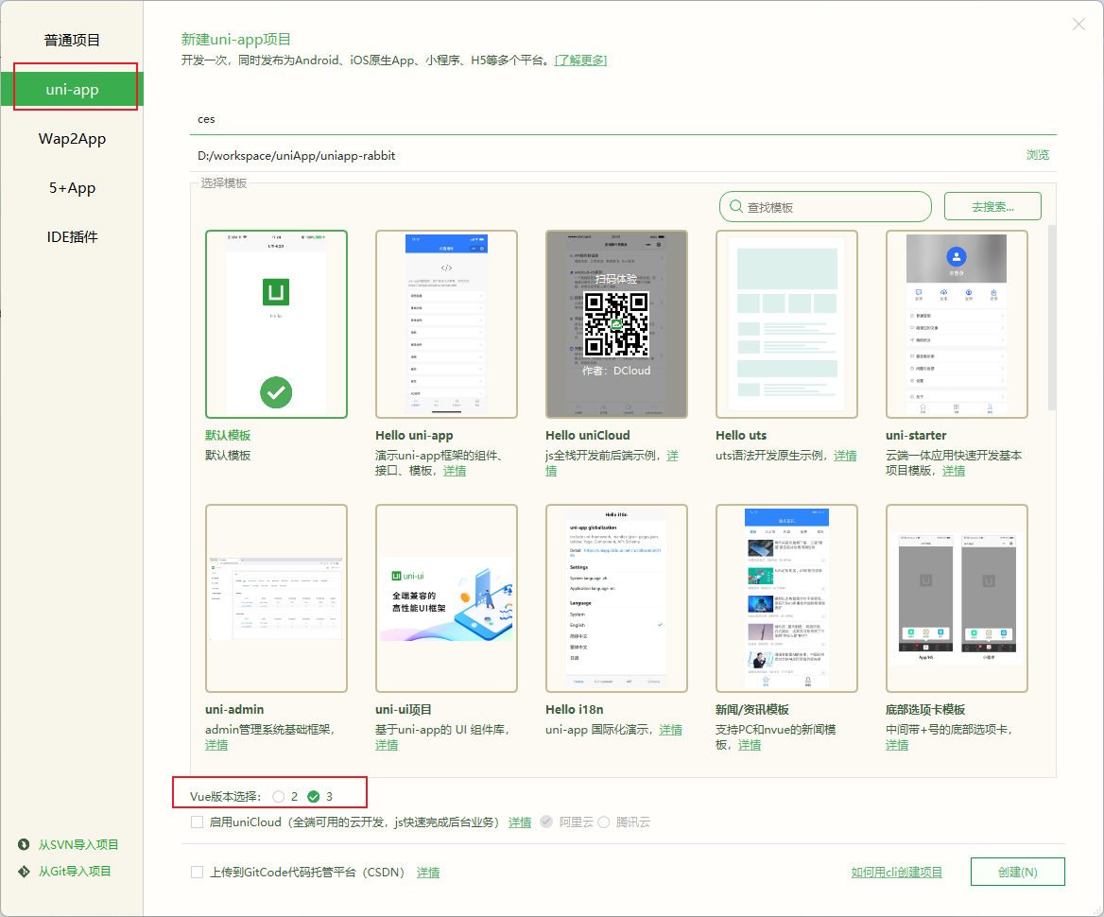Click the project path field
1104x917 pixels.
606,156
